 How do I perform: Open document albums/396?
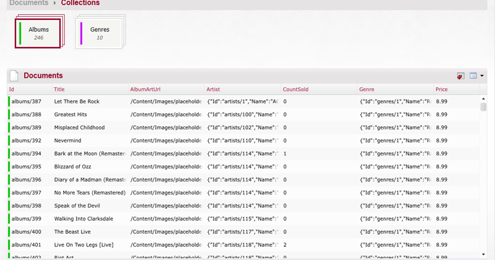pyautogui.click(x=27, y=180)
